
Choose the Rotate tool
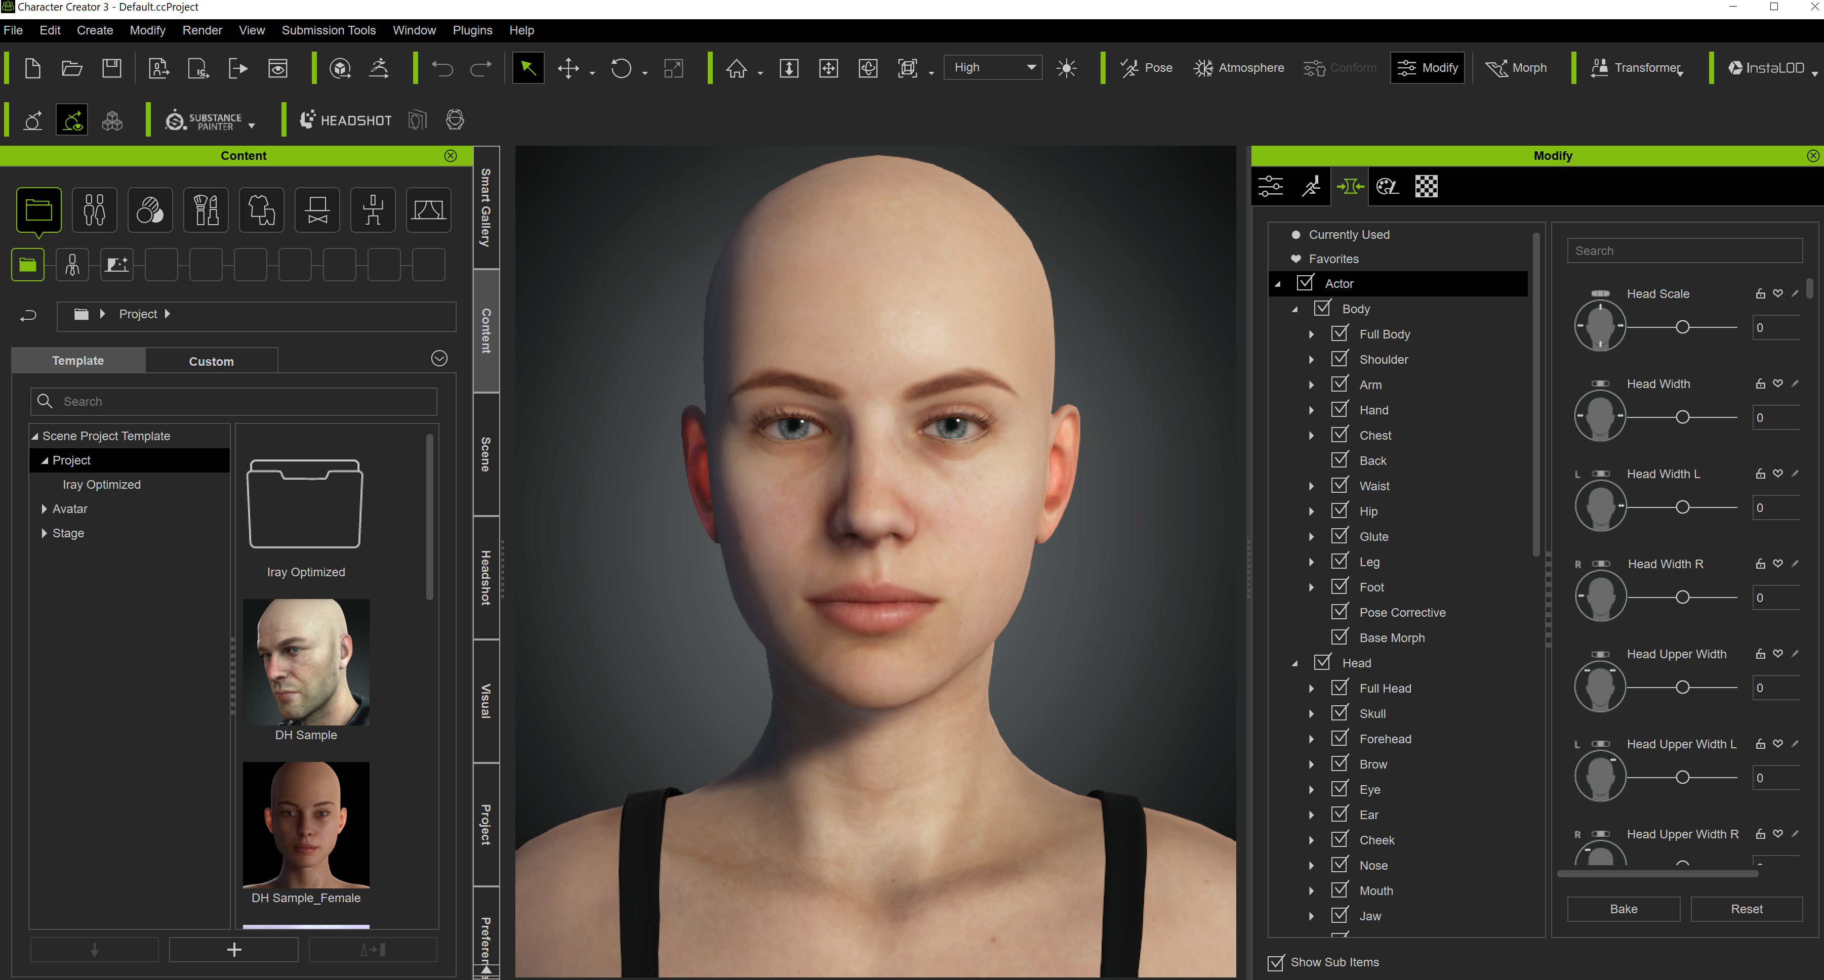(x=621, y=69)
